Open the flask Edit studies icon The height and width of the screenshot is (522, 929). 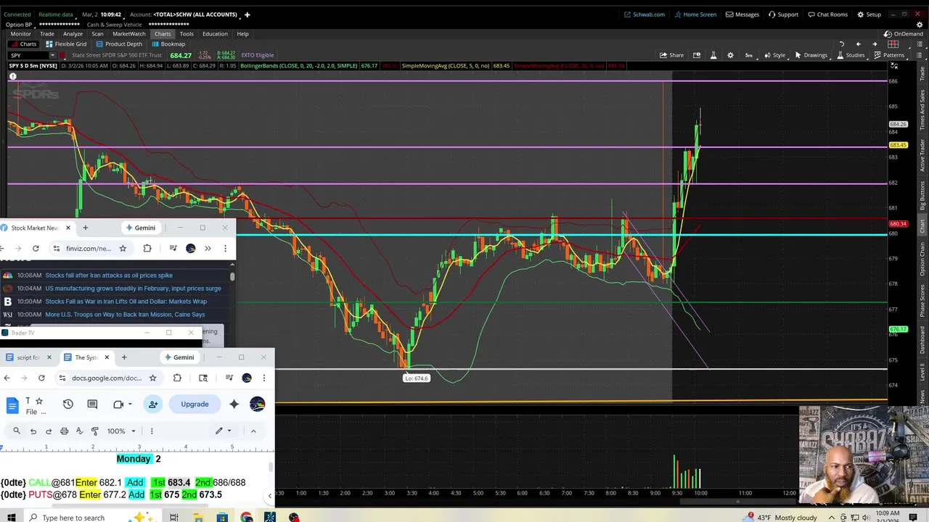(x=713, y=55)
